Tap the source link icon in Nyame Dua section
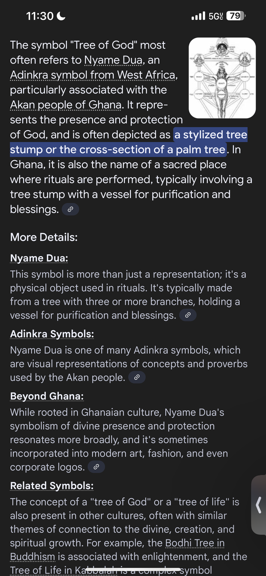The image size is (266, 576). (x=187, y=315)
